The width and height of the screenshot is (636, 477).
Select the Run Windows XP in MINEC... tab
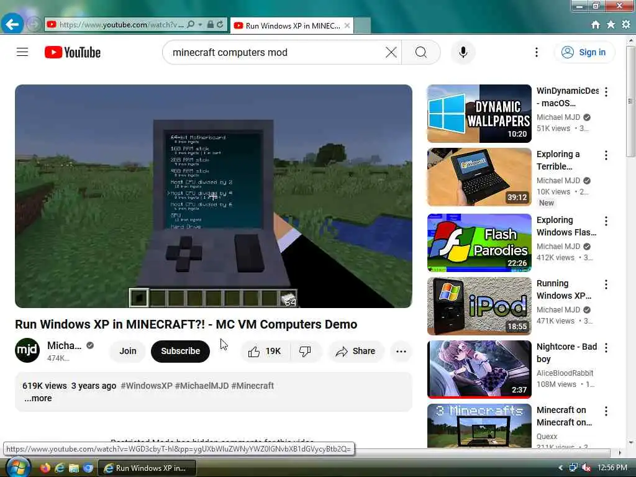tap(292, 25)
